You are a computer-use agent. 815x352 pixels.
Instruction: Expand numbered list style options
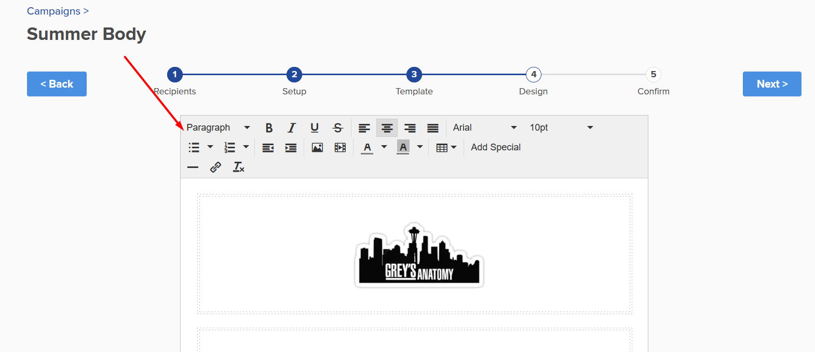[x=246, y=147]
